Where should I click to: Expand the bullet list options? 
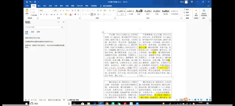[85, 10]
